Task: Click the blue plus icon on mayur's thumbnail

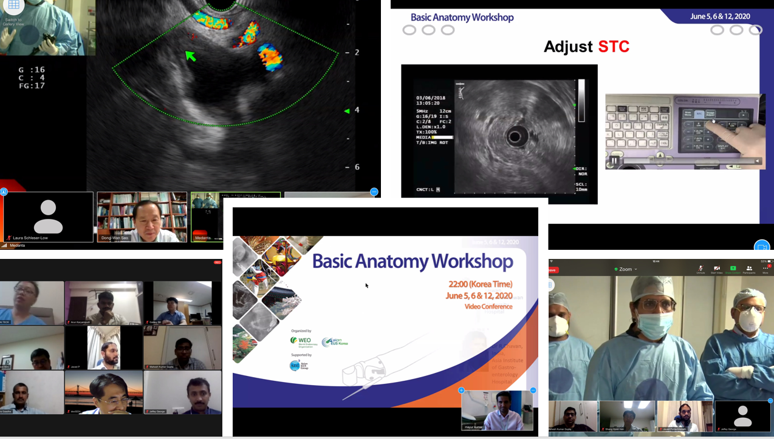Action: (461, 390)
